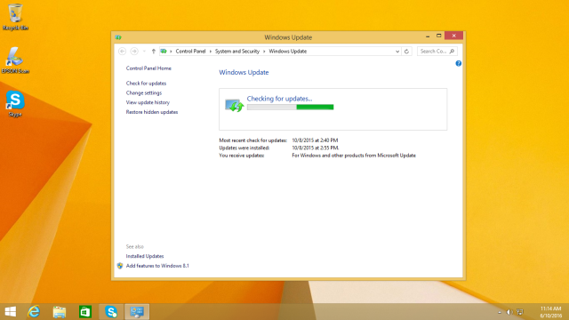Maximize the Windows Update window
The height and width of the screenshot is (320, 569).
[438, 36]
